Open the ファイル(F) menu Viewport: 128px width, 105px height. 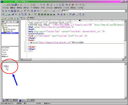tap(5, 8)
